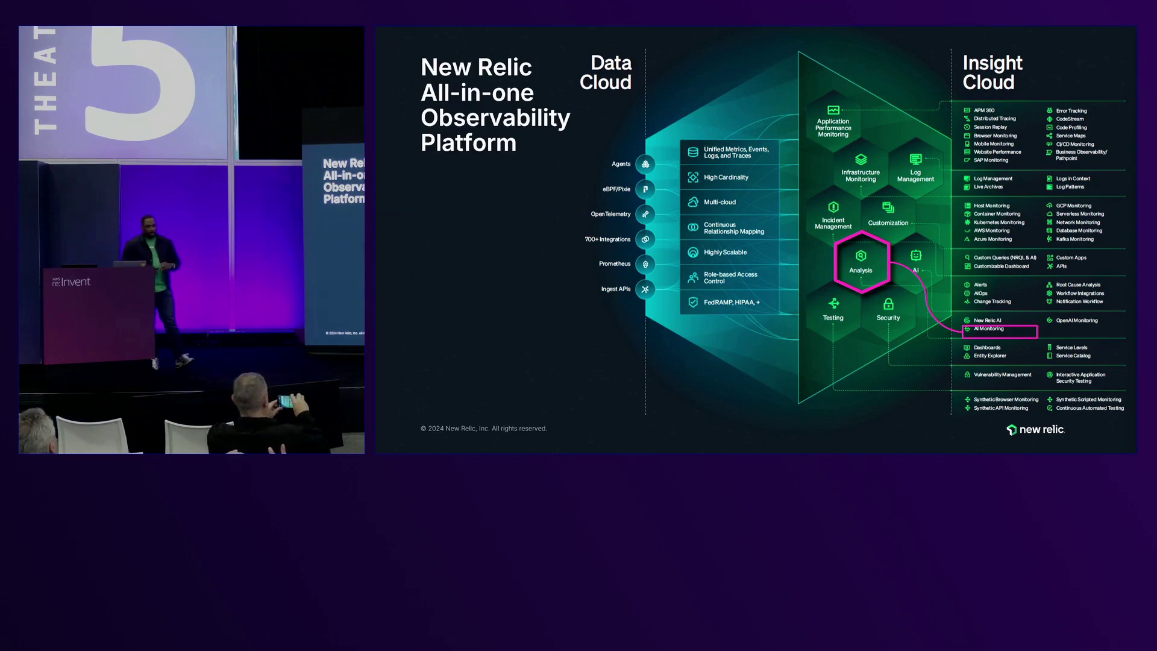Screen dimensions: 1157x651
Task: Select APM 360 in Insight Cloud
Action: pyautogui.click(x=983, y=110)
